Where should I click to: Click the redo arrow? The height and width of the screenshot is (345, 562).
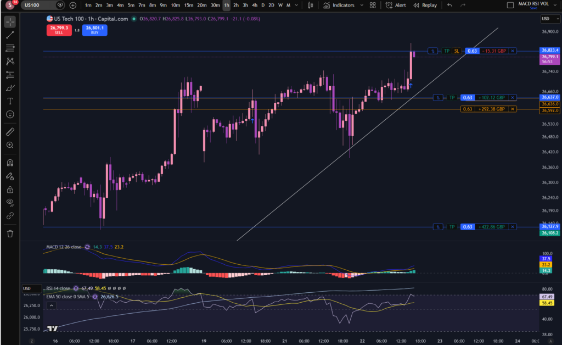(463, 5)
